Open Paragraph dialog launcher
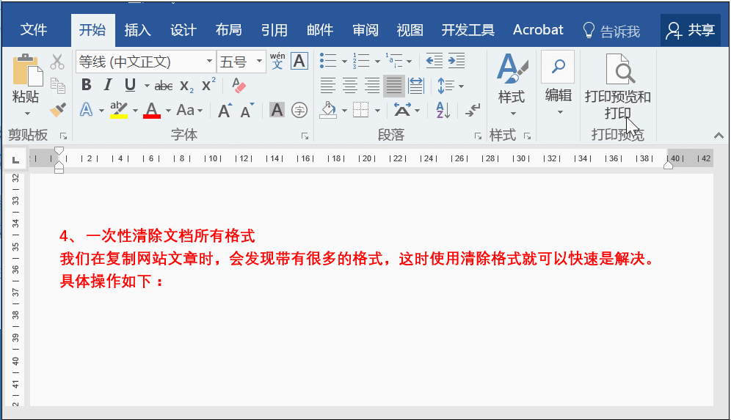This screenshot has width=731, height=420. pos(478,136)
